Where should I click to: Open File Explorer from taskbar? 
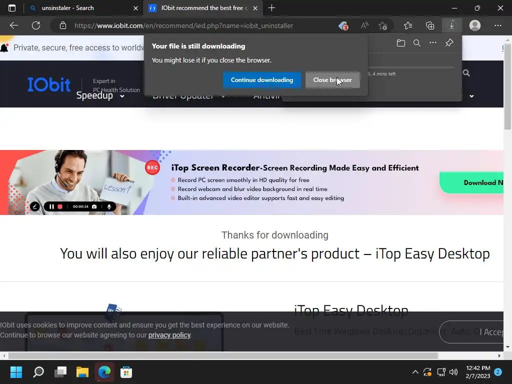pos(82,372)
